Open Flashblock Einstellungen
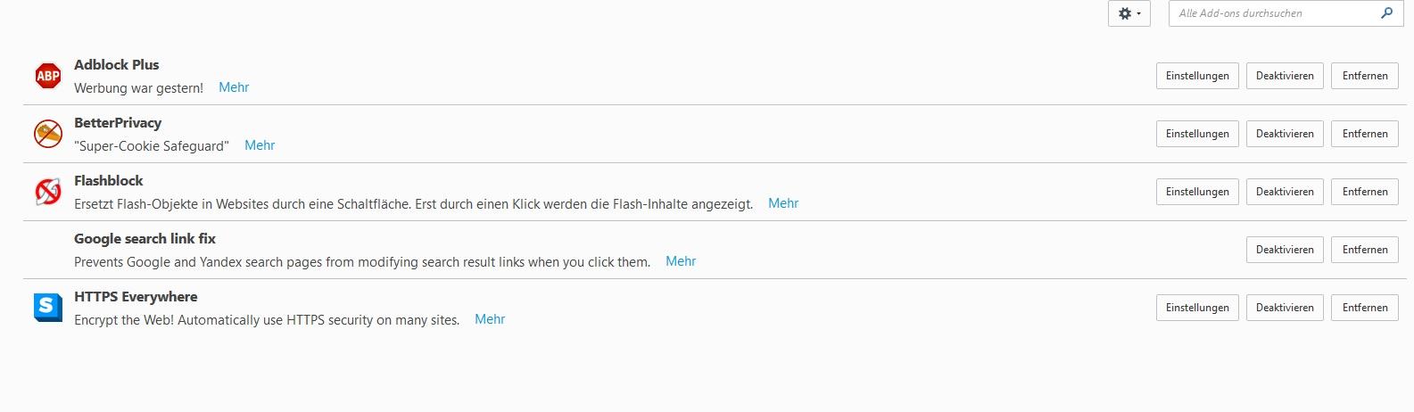This screenshot has width=1414, height=412. pyautogui.click(x=1197, y=192)
